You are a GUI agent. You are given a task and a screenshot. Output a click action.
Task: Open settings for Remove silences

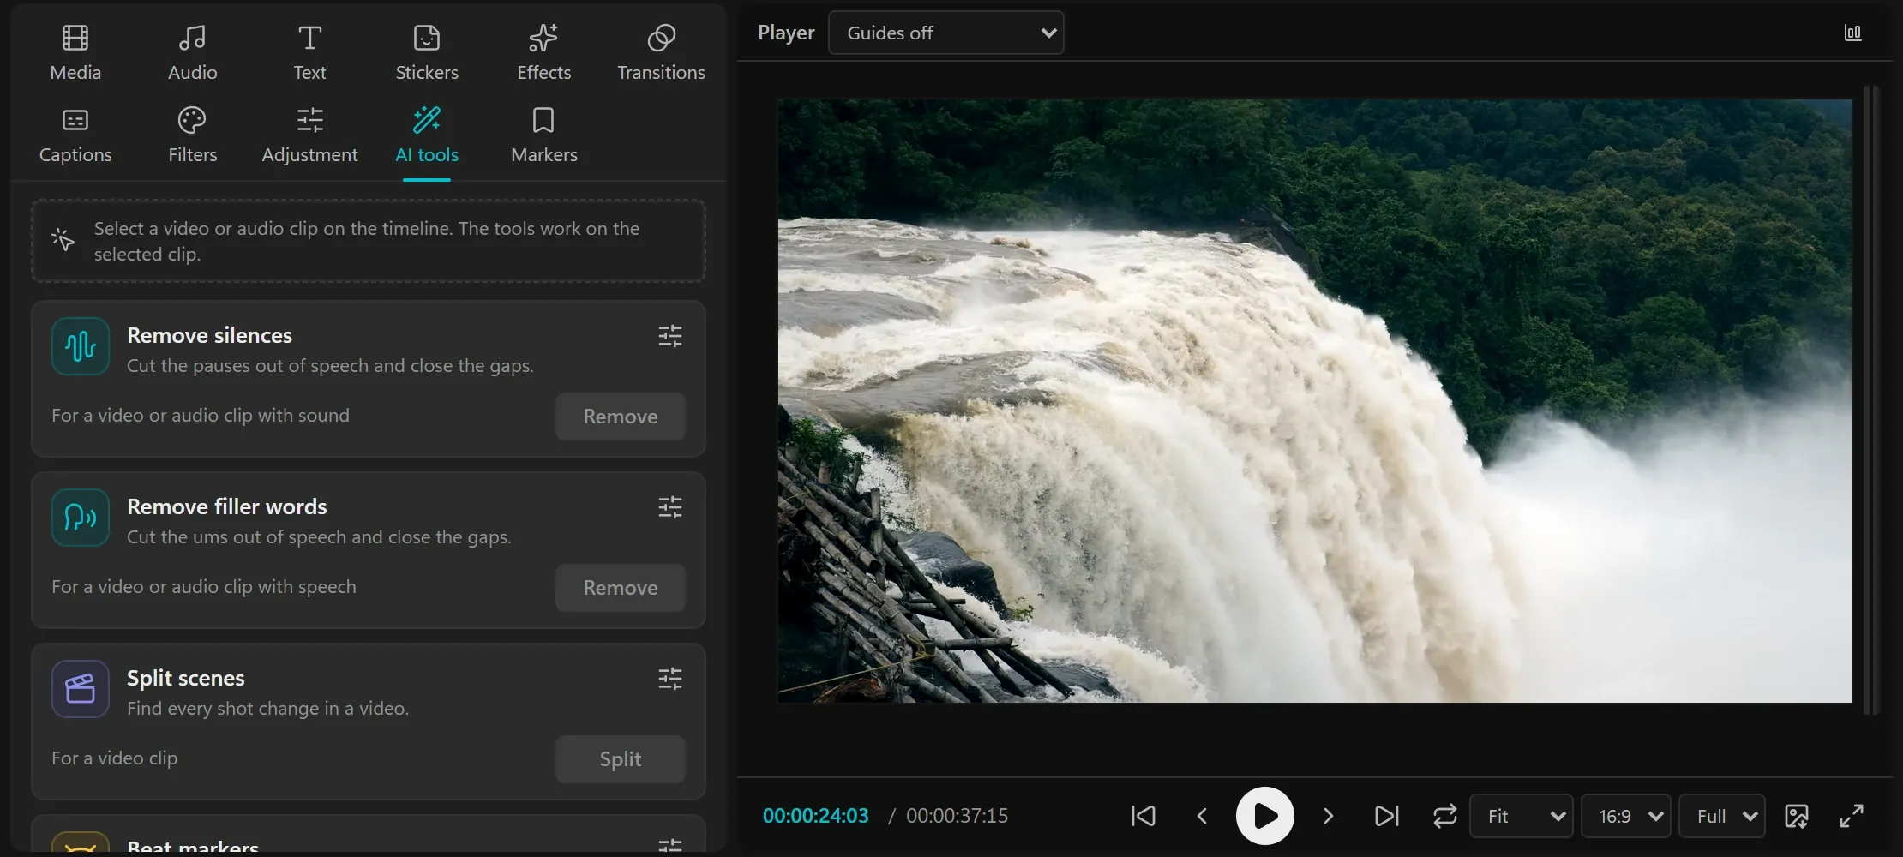[x=670, y=336]
